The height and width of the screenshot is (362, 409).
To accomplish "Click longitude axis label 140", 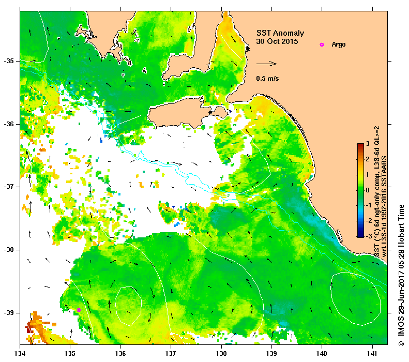I will (322, 354).
